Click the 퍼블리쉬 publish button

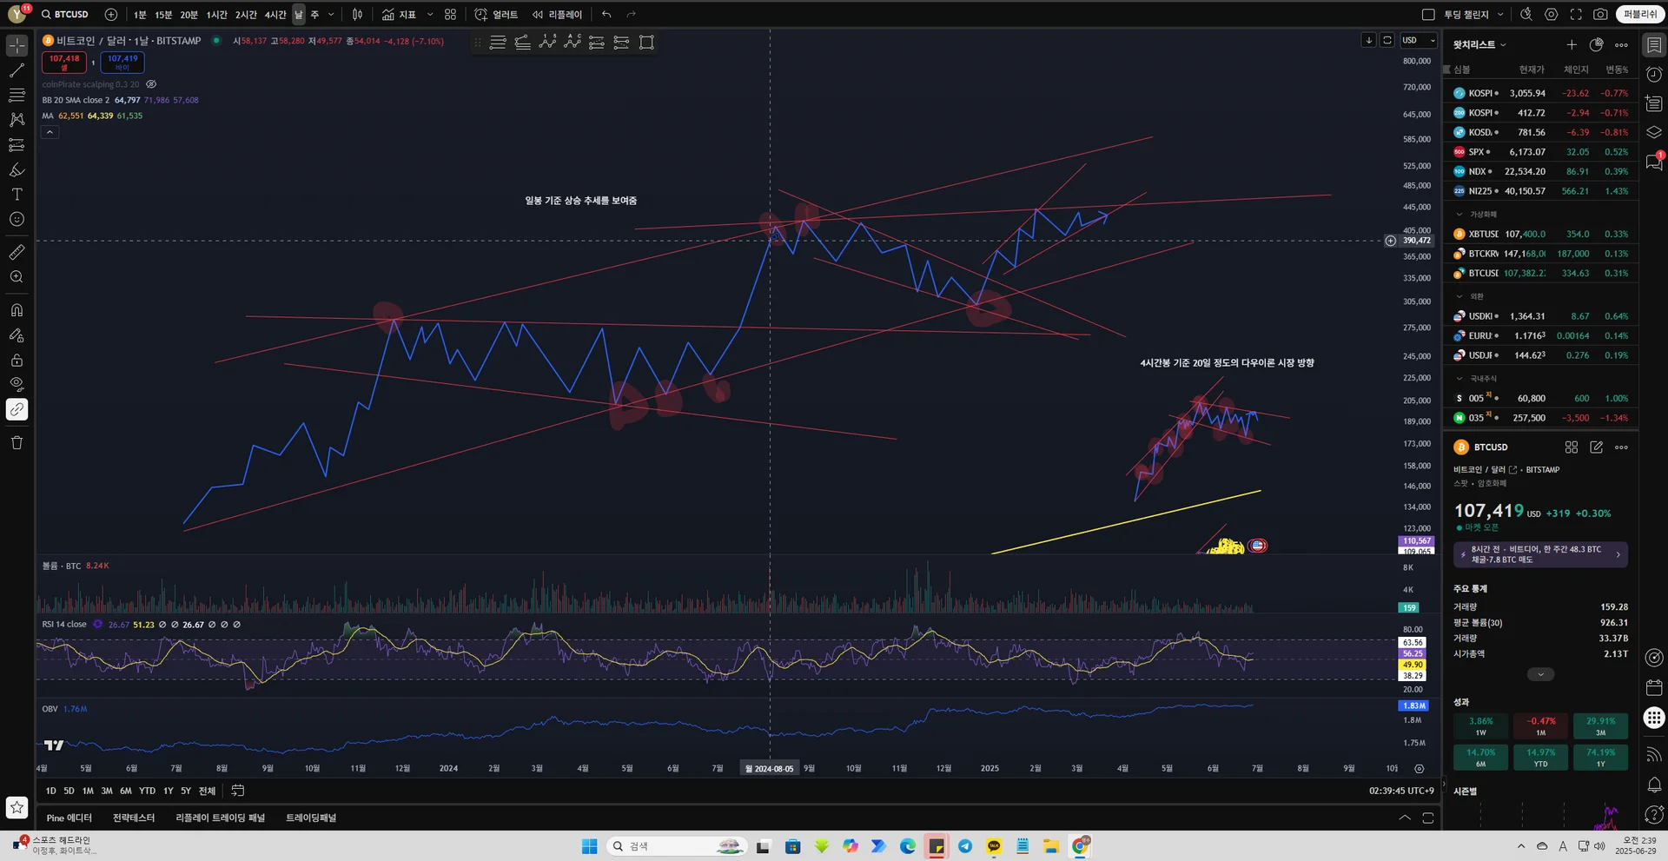1639,15
